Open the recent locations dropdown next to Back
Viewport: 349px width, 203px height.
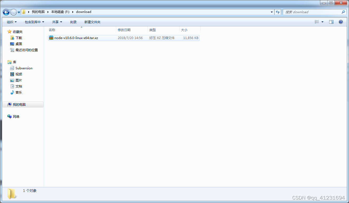pyautogui.click(x=19, y=12)
